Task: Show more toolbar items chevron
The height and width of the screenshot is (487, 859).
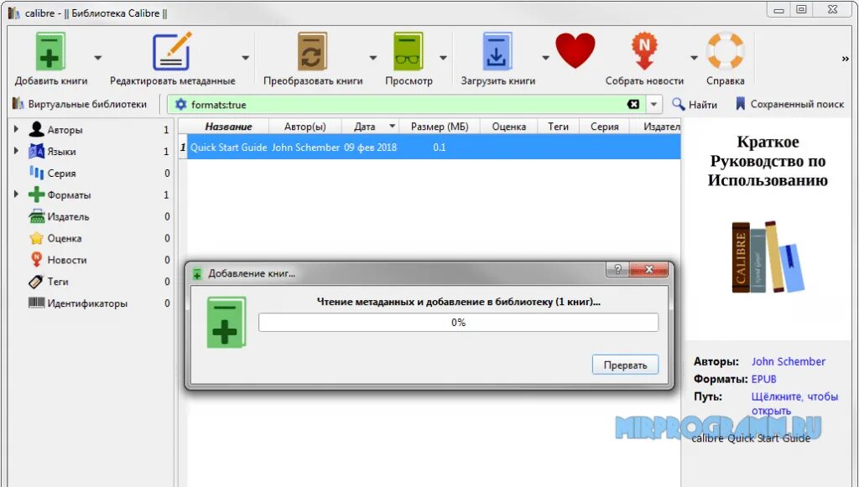Action: point(846,58)
